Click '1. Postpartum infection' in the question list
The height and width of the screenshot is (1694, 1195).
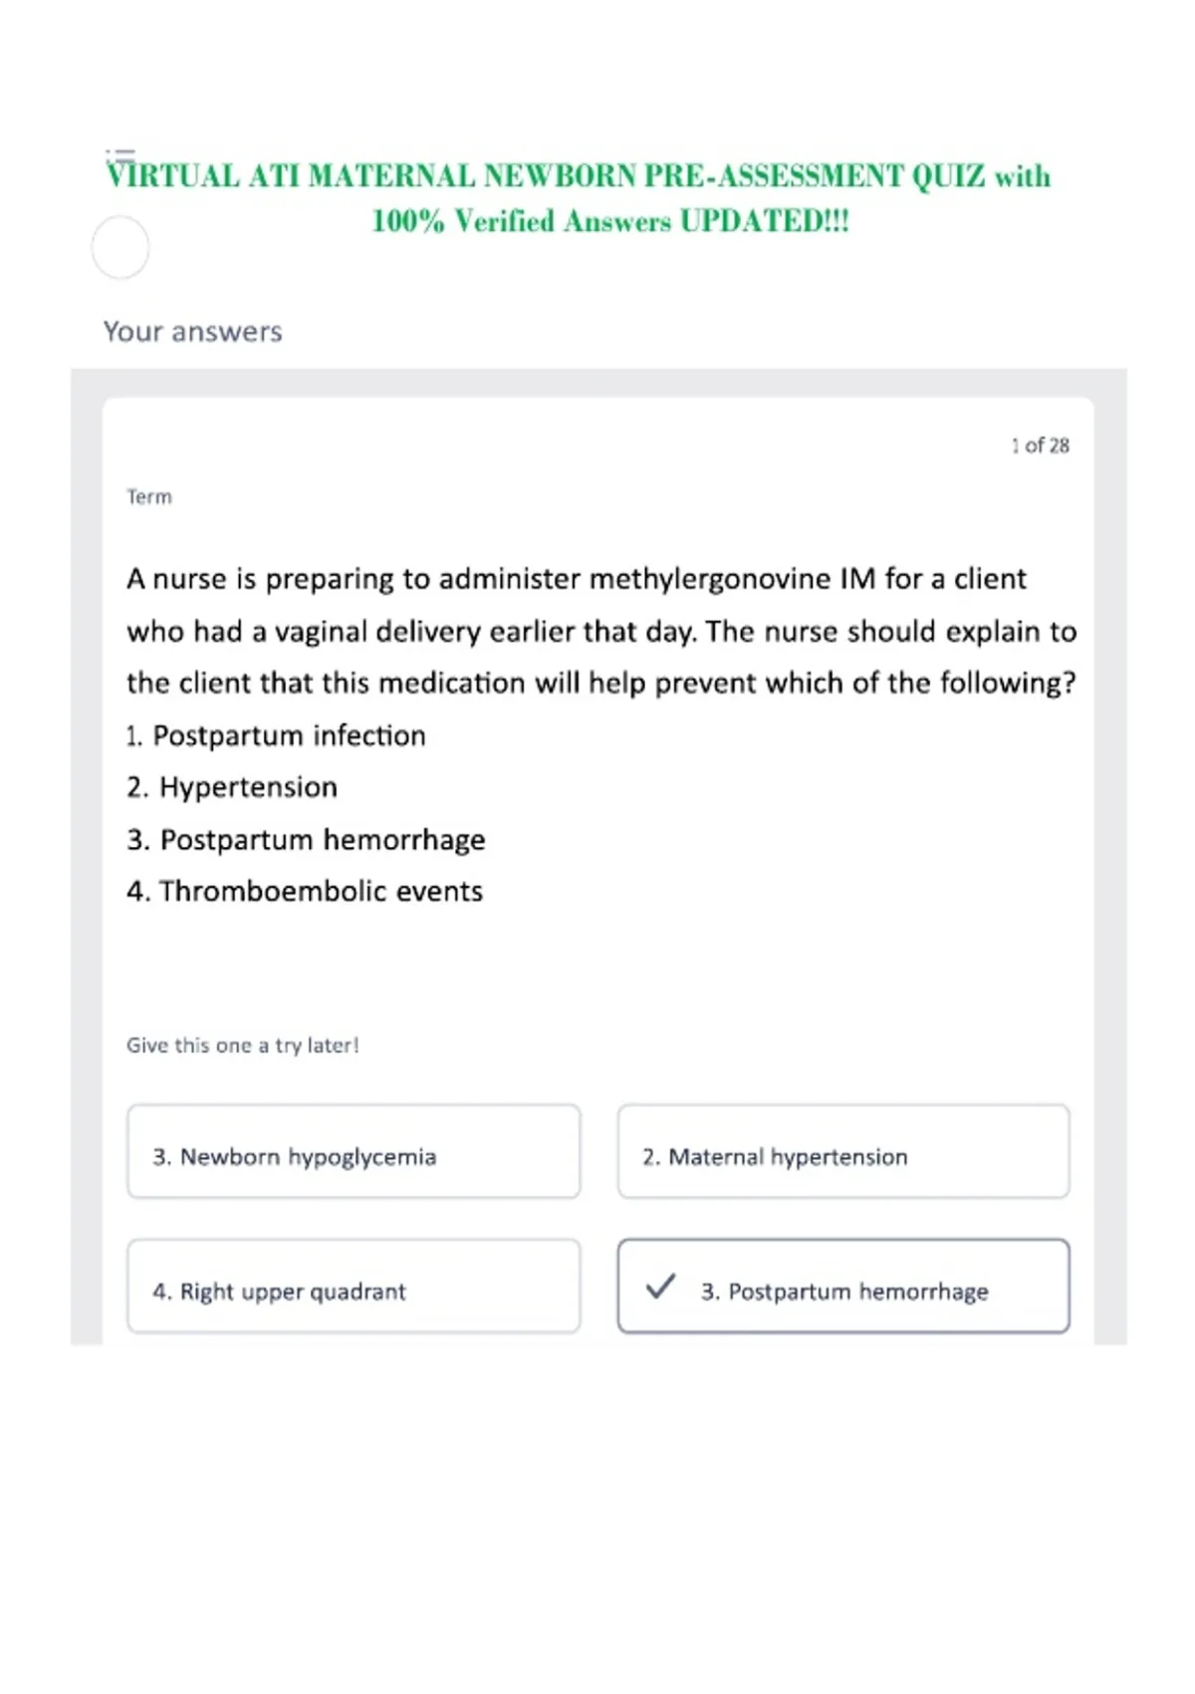[x=276, y=735]
